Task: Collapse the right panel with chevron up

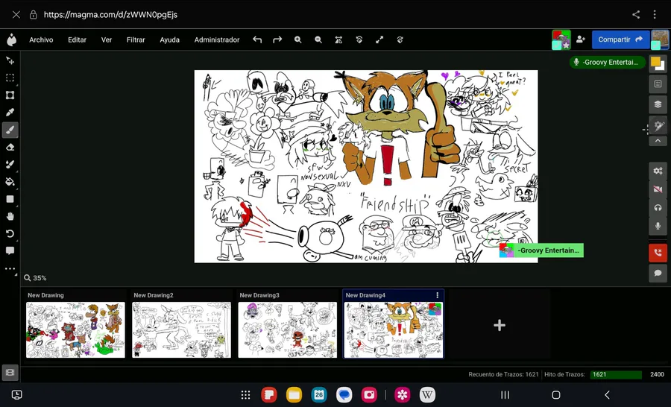Action: [658, 141]
